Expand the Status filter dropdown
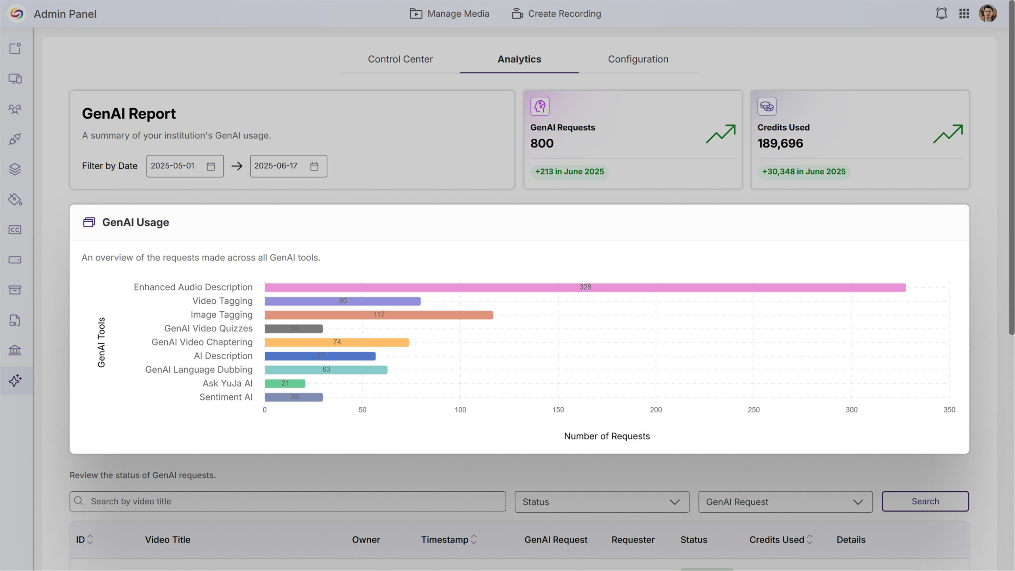1015x571 pixels. (601, 502)
